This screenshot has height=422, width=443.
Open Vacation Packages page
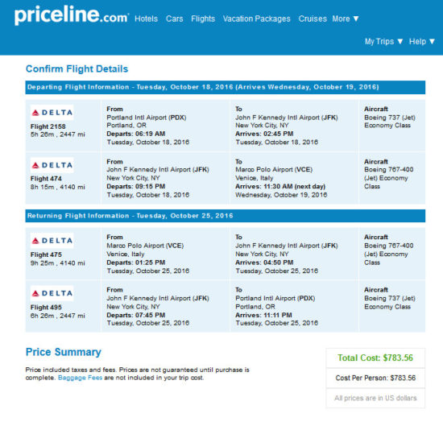pos(256,19)
